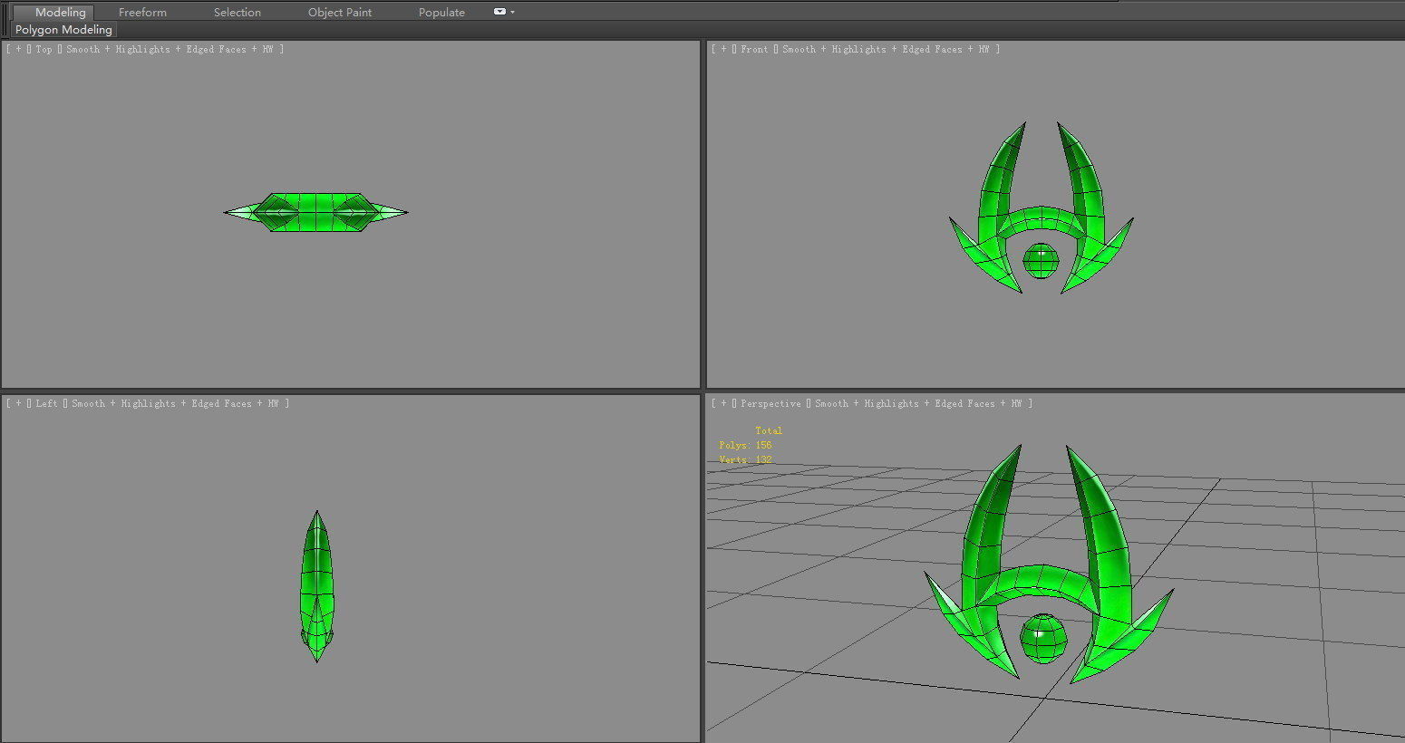Screen dimensions: 1405x743
Task: Click the Left viewport view label
Action: [x=47, y=404]
